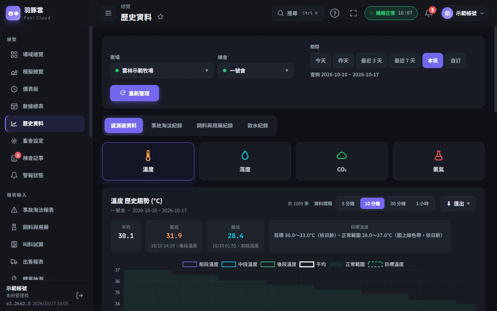This screenshot has height=311, width=497.
Task: Enter fullscreen mode via the expand icon
Action: [353, 13]
